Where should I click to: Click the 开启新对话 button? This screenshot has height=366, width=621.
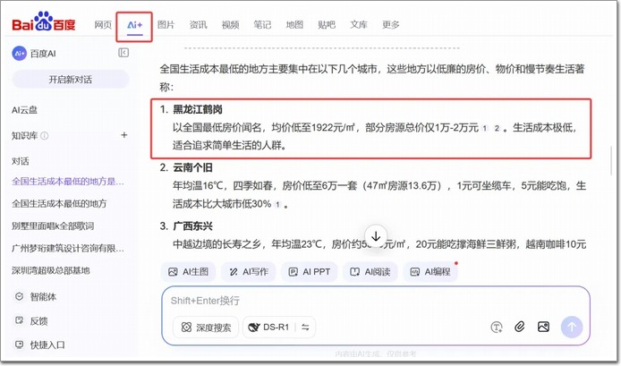tap(69, 80)
